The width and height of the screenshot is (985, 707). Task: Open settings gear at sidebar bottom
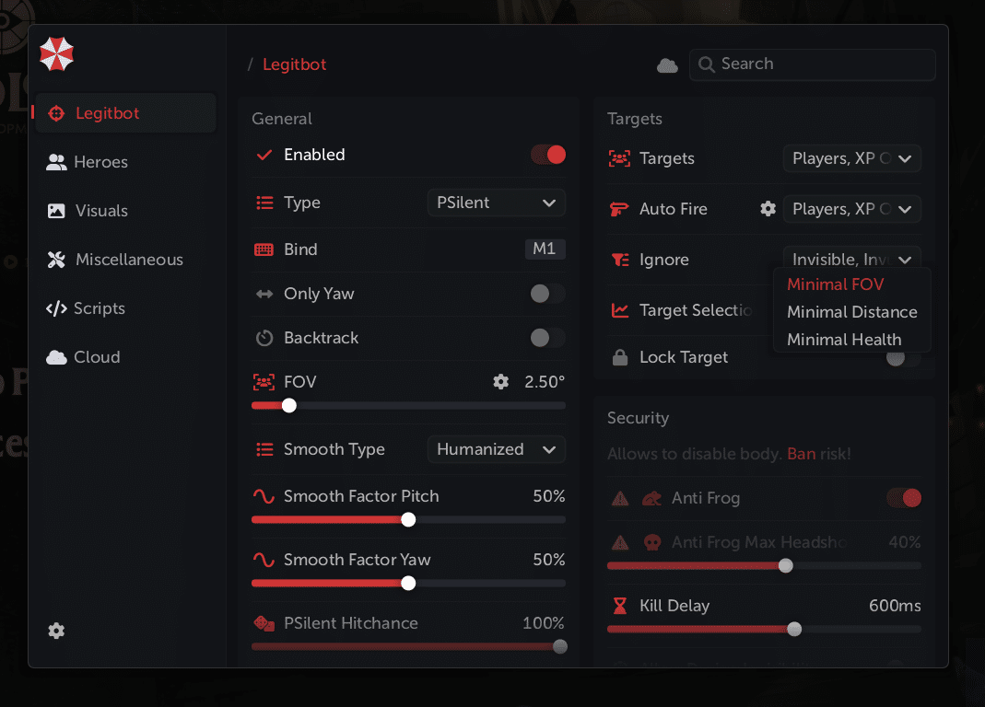point(57,631)
